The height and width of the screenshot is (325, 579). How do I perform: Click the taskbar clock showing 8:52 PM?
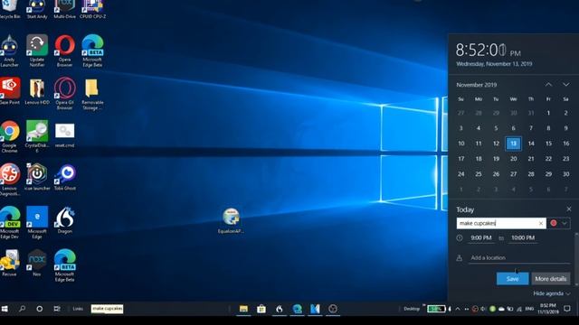click(x=548, y=309)
